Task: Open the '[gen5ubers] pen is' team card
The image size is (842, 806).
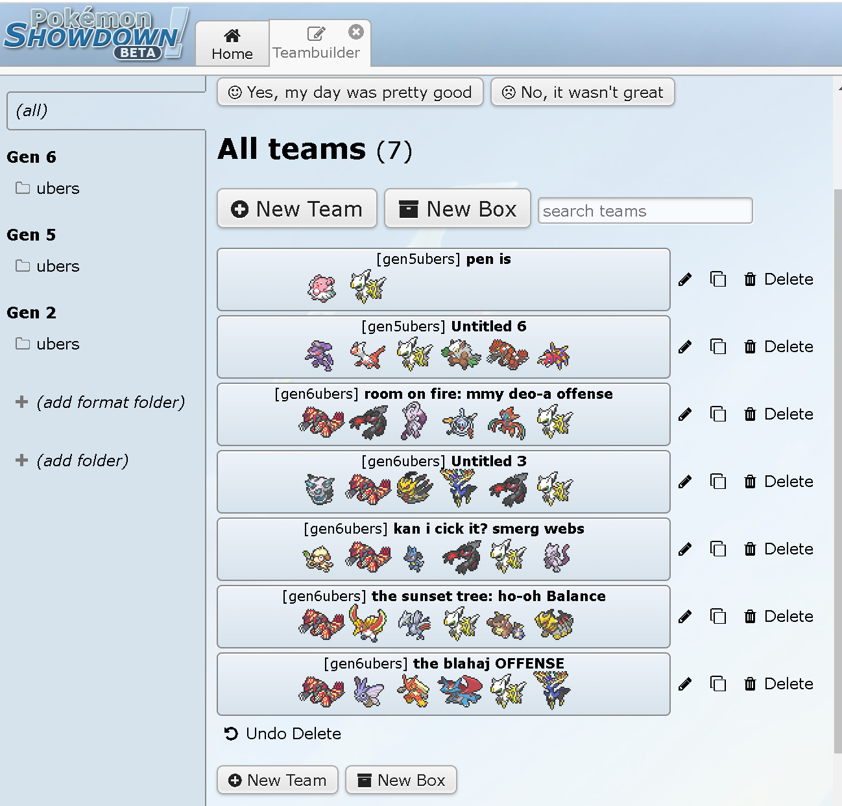Action: click(x=444, y=279)
